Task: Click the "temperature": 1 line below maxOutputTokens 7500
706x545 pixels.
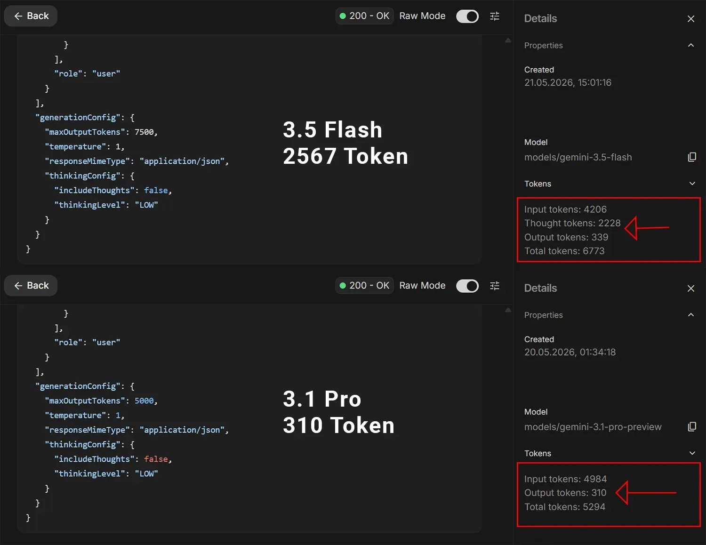Action: point(85,147)
